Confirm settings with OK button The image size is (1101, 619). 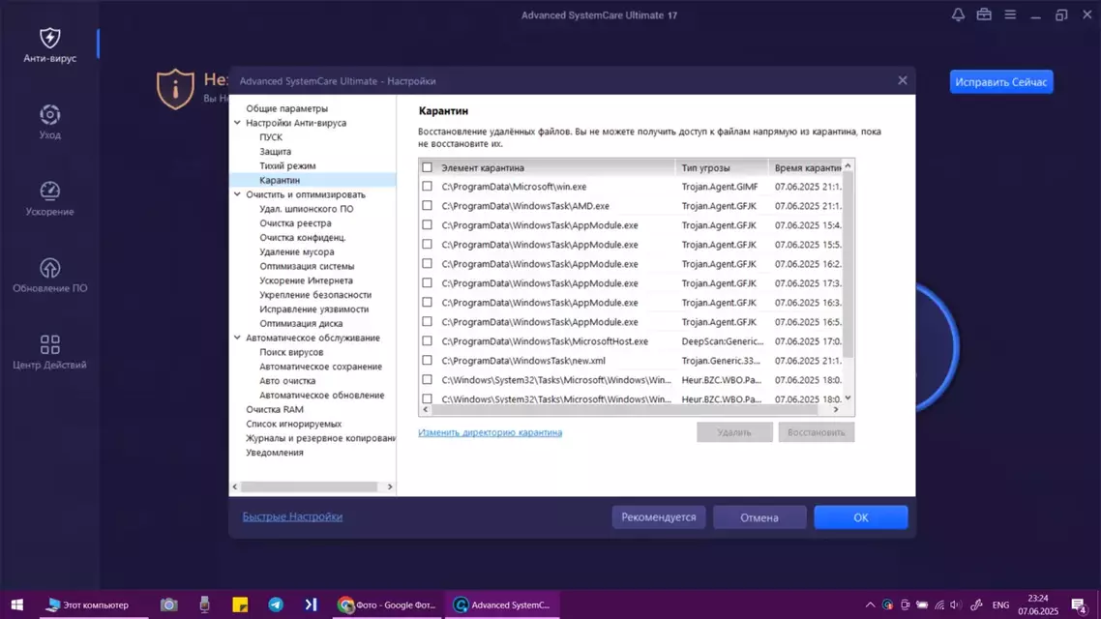coord(861,517)
